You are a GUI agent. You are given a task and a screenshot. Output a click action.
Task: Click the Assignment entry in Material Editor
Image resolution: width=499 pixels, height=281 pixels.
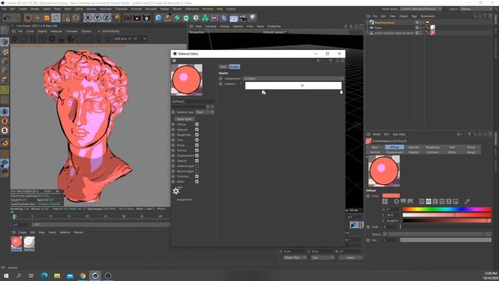pos(184,200)
